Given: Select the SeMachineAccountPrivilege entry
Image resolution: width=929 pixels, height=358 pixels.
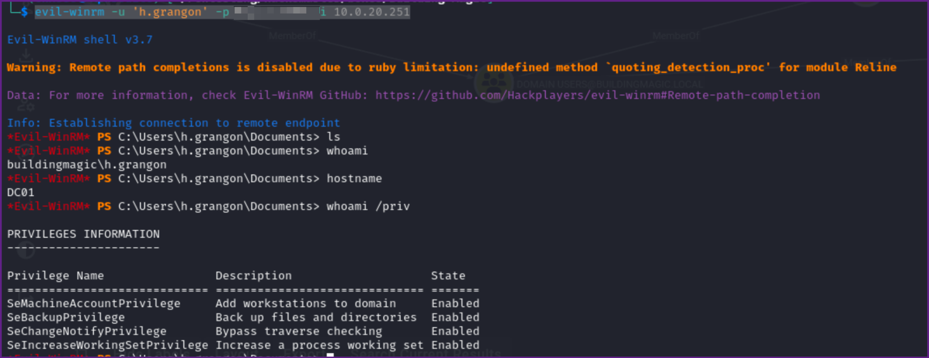Looking at the screenshot, I should click(x=93, y=304).
